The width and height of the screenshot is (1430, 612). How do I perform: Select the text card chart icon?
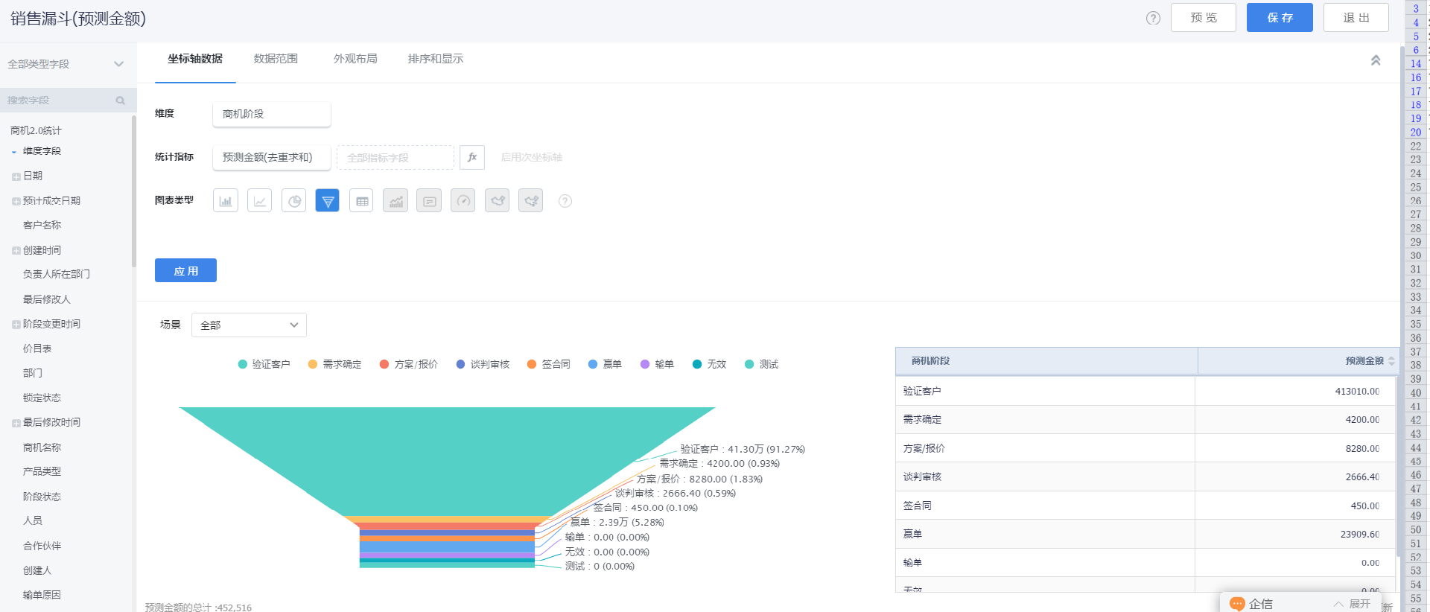tap(429, 200)
